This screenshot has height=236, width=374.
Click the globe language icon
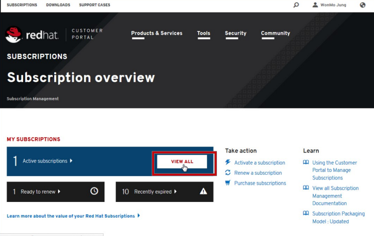point(363,5)
